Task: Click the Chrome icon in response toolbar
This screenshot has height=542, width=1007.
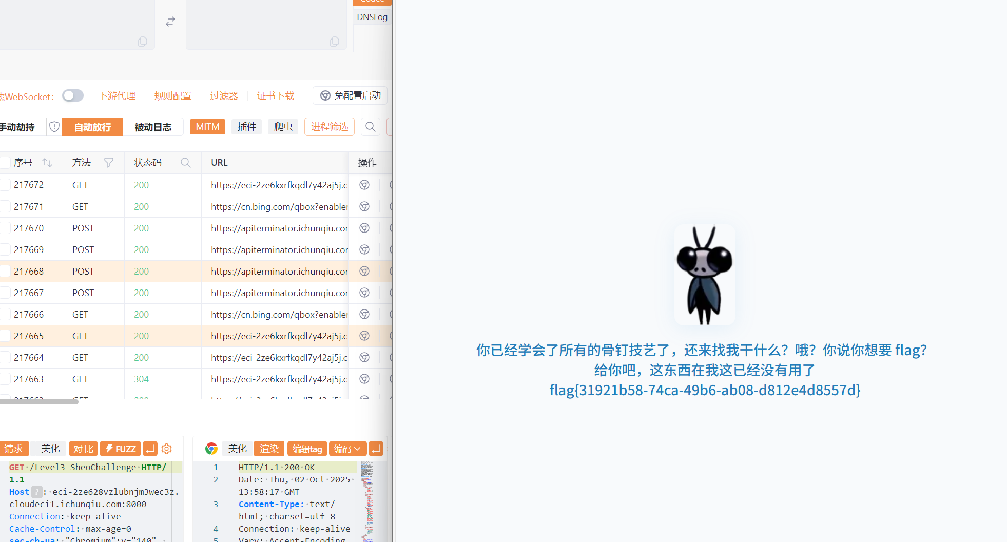Action: (211, 449)
